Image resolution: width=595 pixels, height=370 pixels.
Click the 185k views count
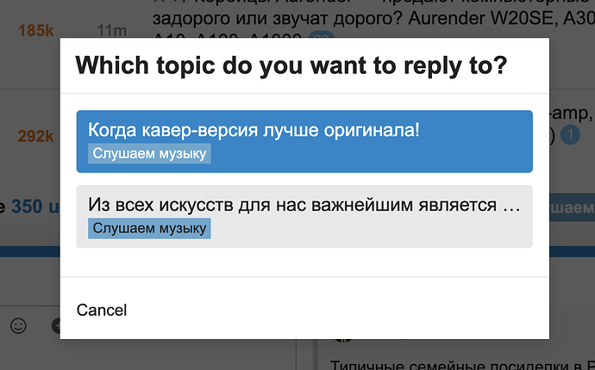point(35,31)
